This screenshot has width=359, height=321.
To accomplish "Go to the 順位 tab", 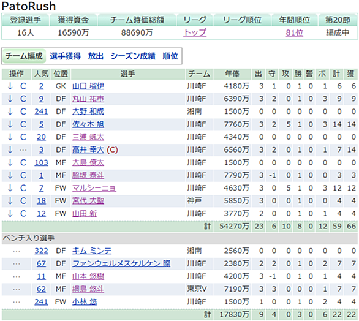I will click(170, 56).
